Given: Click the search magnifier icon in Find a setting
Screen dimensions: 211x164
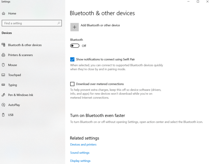Looking at the screenshot, I should coord(59,23).
